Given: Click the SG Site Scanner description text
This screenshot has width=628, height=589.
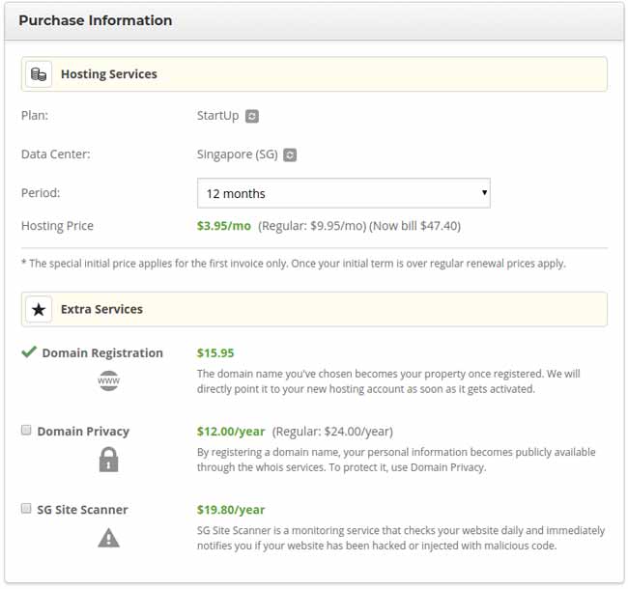Looking at the screenshot, I should point(401,538).
